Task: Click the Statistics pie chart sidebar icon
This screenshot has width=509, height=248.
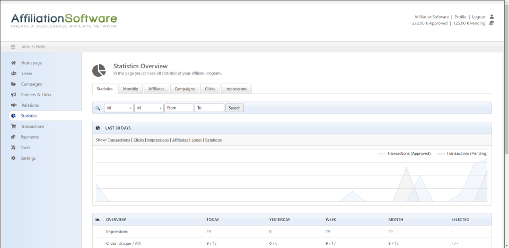Action: click(x=13, y=116)
